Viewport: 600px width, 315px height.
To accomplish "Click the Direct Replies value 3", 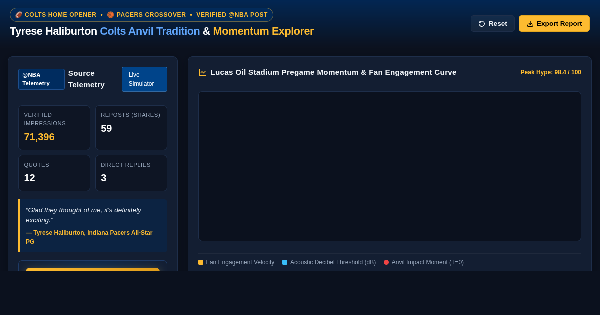I will 104,178.
